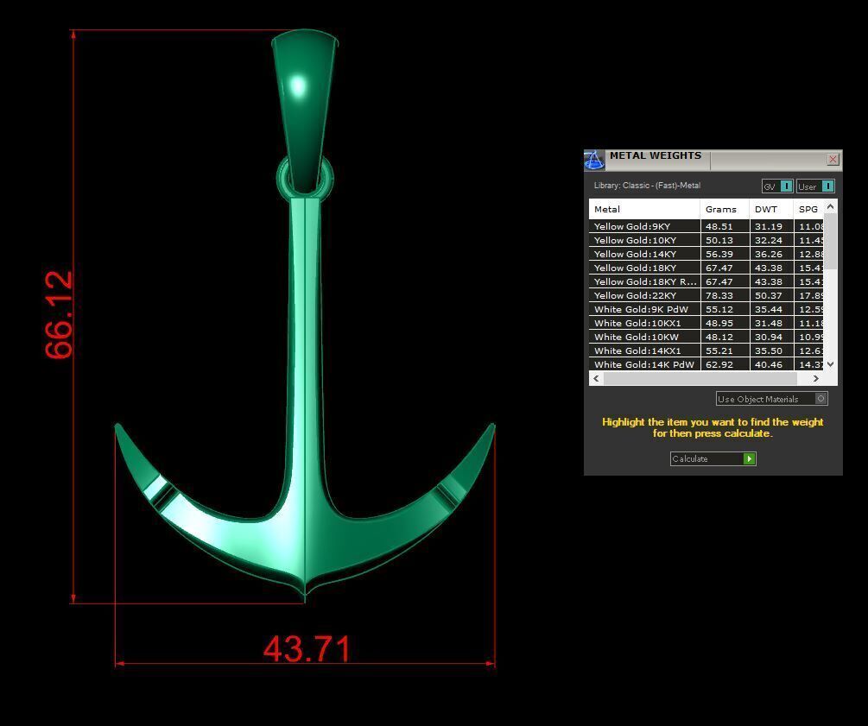Click the metal list scroll down arrow

[830, 364]
